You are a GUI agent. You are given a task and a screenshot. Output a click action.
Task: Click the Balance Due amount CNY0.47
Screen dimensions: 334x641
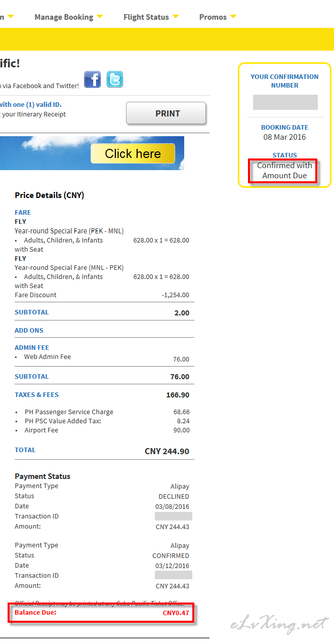tap(176, 613)
